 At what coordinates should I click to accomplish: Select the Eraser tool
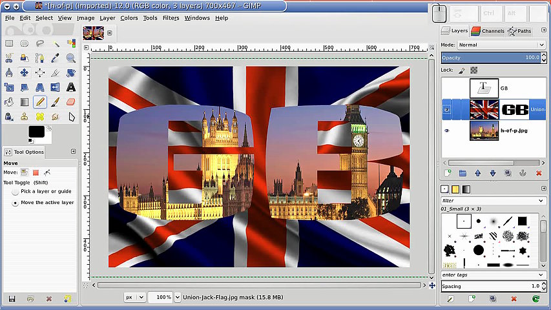tap(71, 102)
